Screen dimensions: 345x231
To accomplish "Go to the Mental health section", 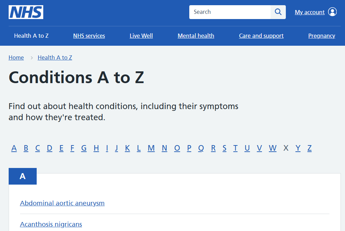I will [196, 35].
